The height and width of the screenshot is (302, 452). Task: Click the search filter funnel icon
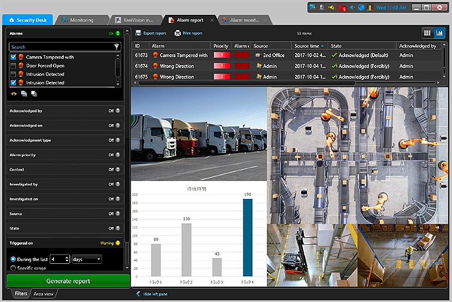tap(117, 47)
